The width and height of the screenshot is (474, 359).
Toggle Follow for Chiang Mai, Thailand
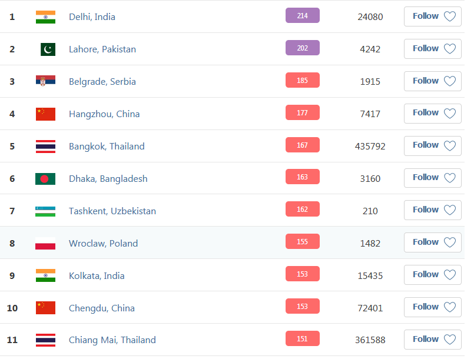[432, 340]
